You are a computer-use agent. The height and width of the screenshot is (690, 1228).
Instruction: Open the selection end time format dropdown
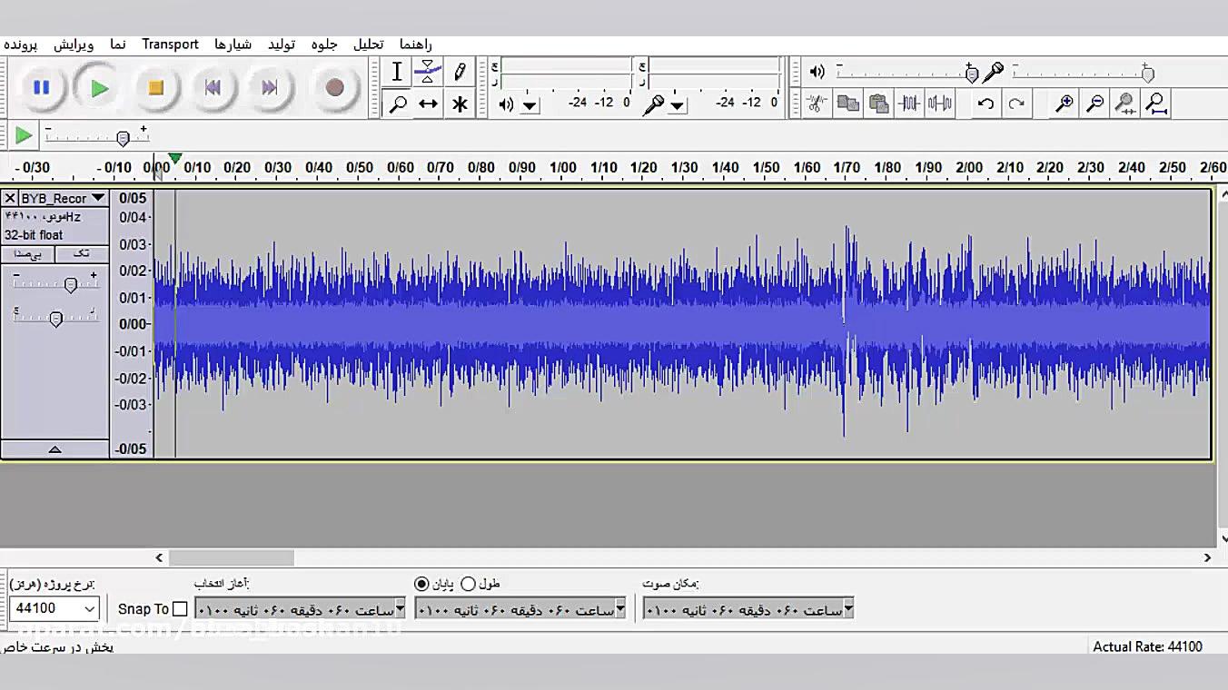coord(620,608)
